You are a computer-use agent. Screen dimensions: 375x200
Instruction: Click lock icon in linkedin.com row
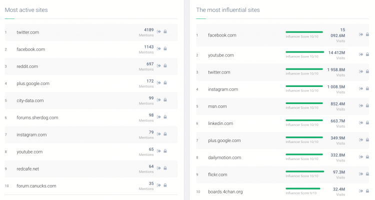coord(367,122)
